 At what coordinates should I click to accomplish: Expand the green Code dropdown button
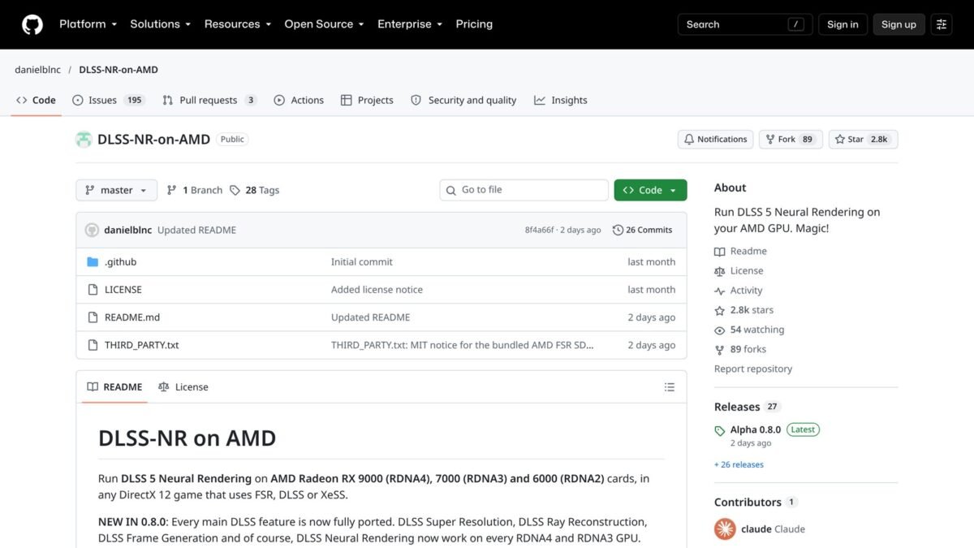[650, 190]
